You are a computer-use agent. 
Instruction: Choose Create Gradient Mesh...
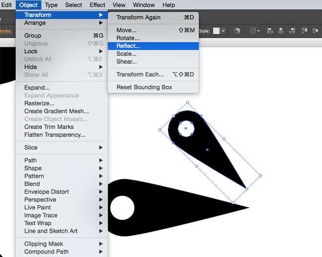coord(62,111)
